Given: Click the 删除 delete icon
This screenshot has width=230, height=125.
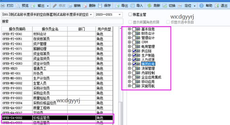Looking at the screenshot, I should [x=85, y=6].
